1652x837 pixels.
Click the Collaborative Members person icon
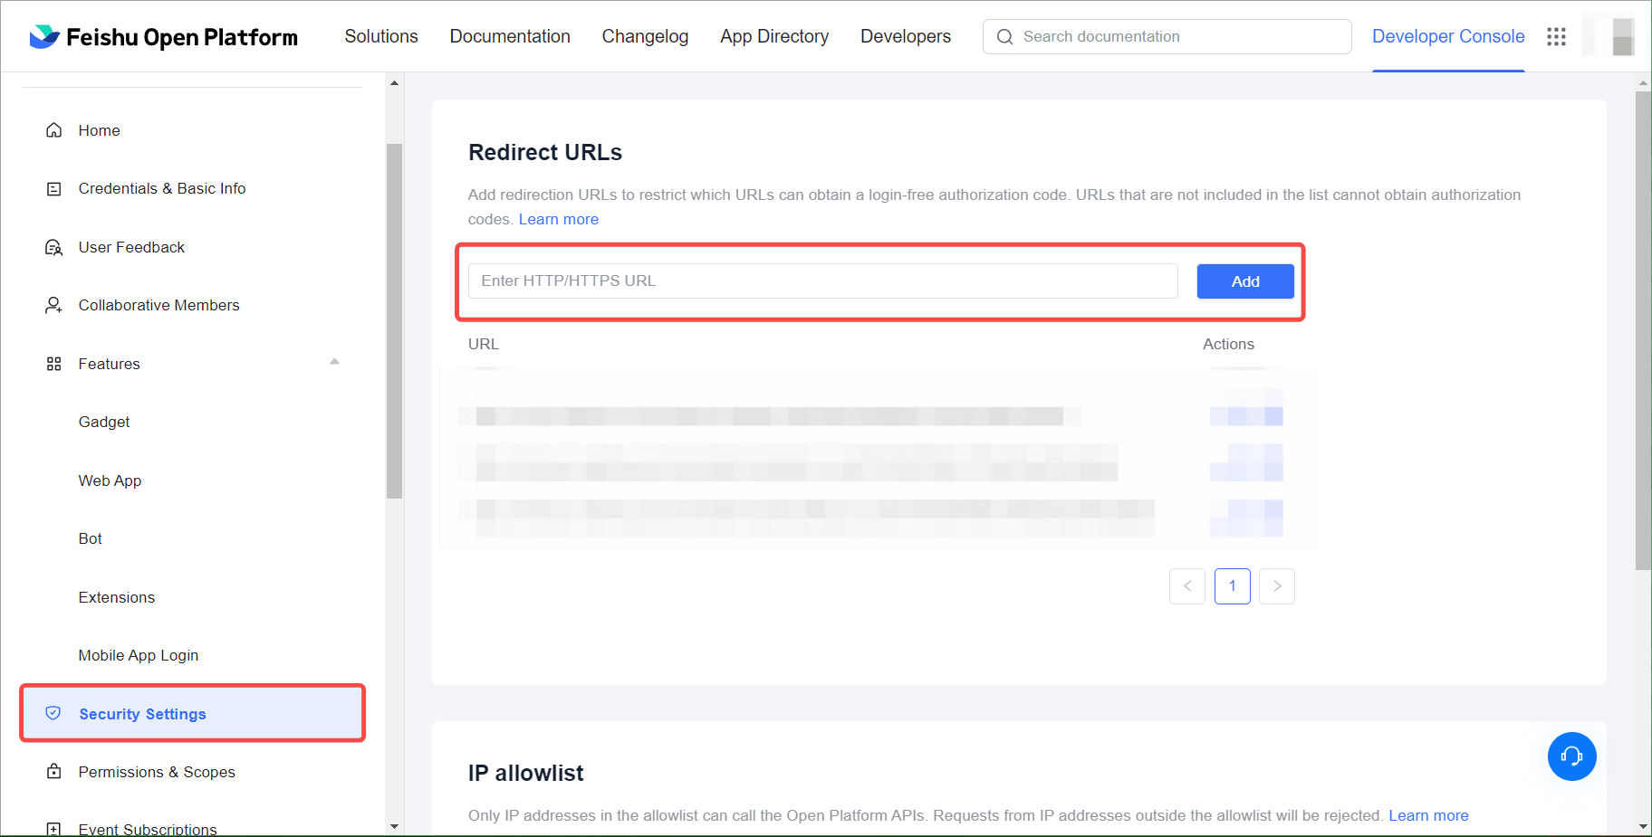coord(54,306)
